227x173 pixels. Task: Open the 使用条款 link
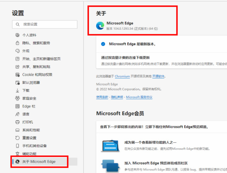[x=102, y=97]
